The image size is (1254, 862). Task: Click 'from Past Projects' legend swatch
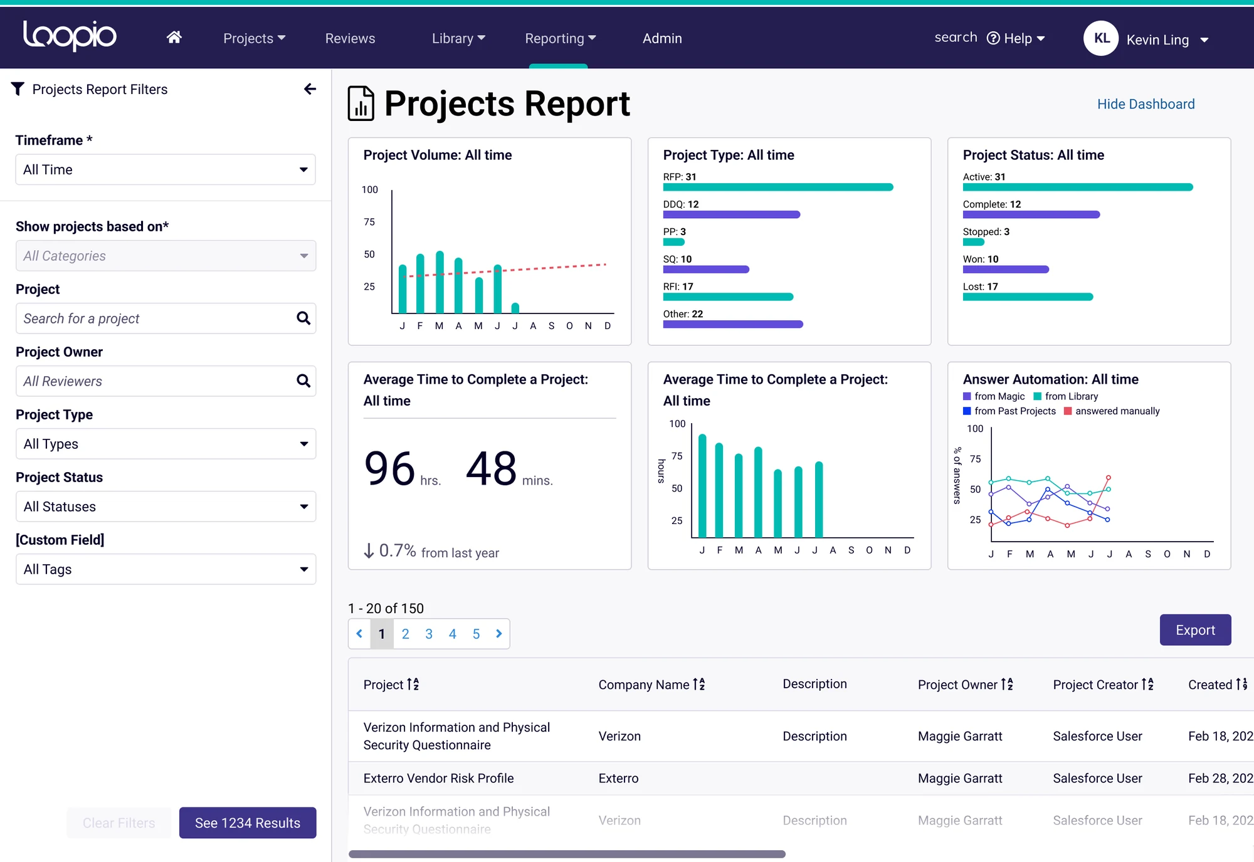pyautogui.click(x=967, y=411)
